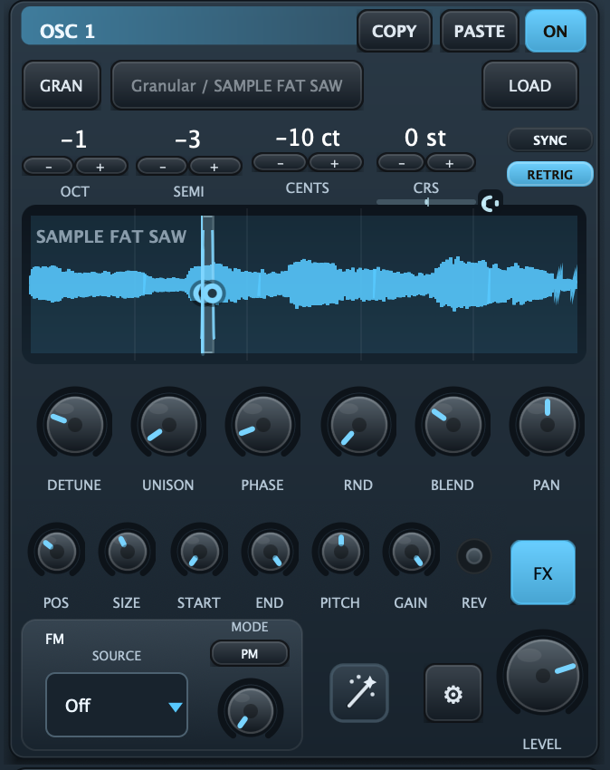Viewport: 610px width, 770px height.
Task: Disable the RETRIG button
Action: click(x=549, y=174)
